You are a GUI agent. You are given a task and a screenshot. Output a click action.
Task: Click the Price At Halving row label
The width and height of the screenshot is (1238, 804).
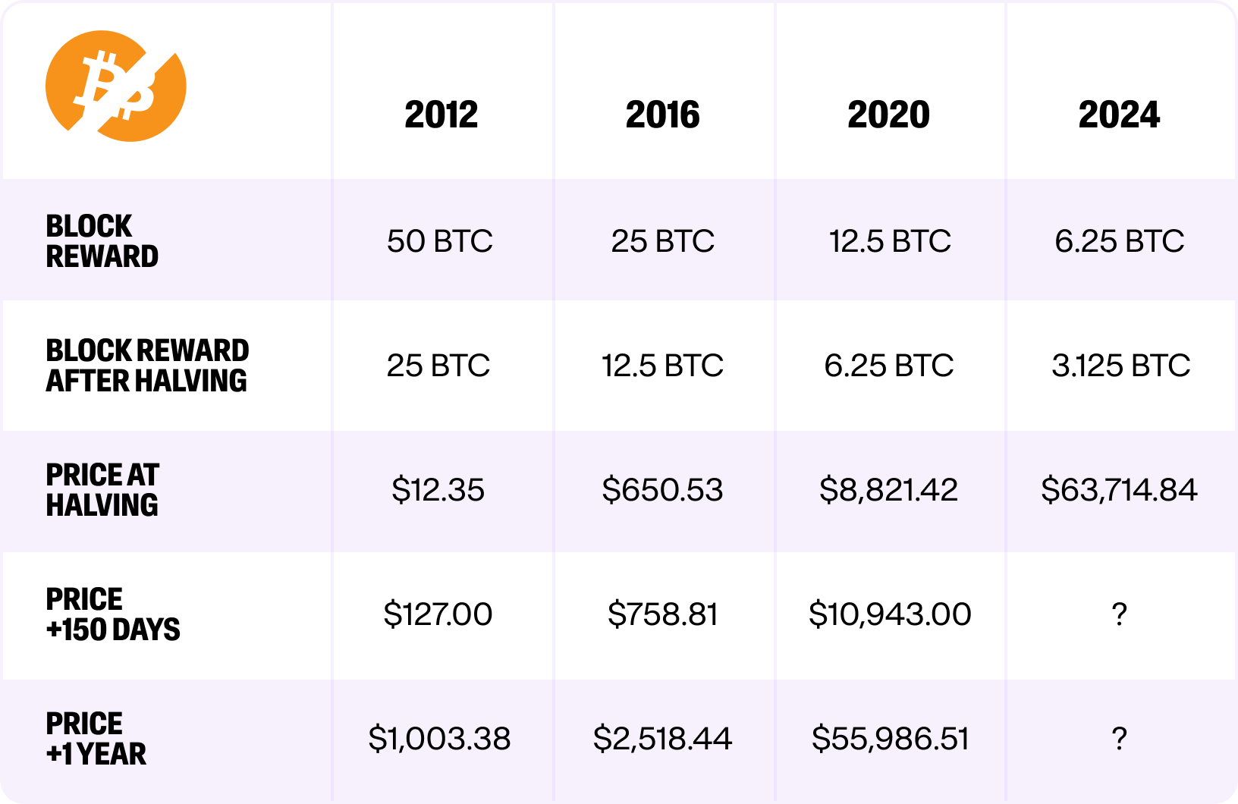(102, 490)
